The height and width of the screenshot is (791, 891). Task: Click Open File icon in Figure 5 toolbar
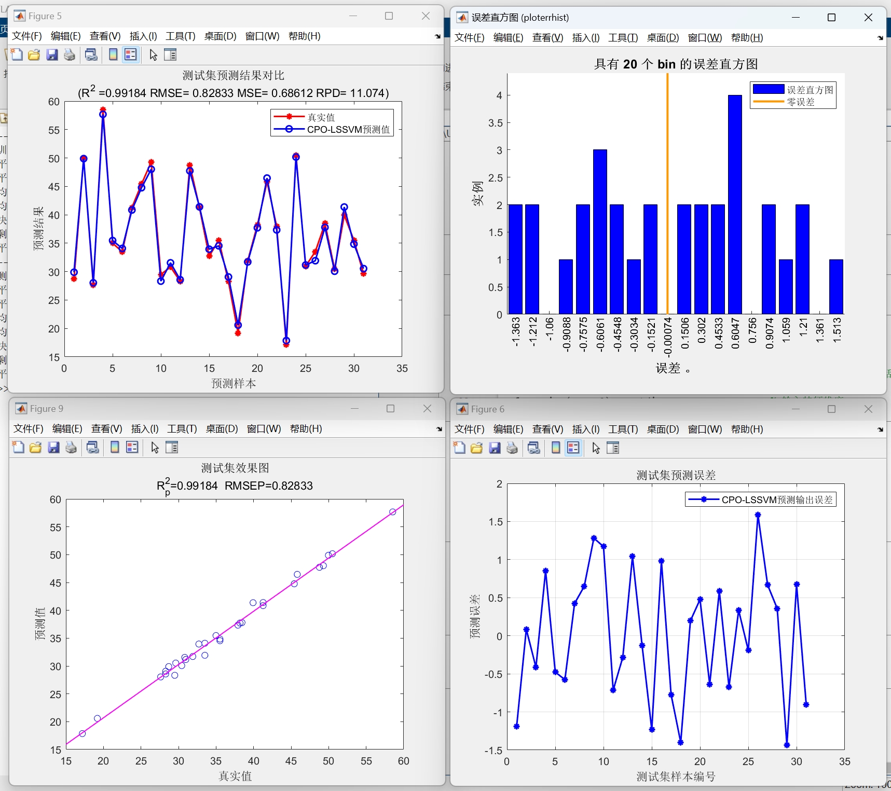pos(34,54)
